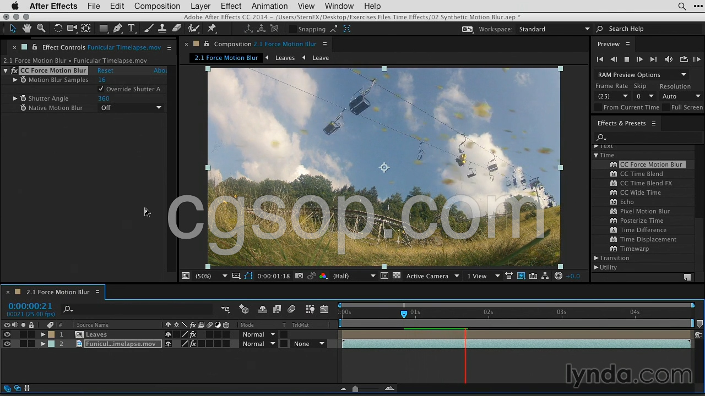Select the Rectangle shape tool
705x396 pixels.
pyautogui.click(x=103, y=29)
